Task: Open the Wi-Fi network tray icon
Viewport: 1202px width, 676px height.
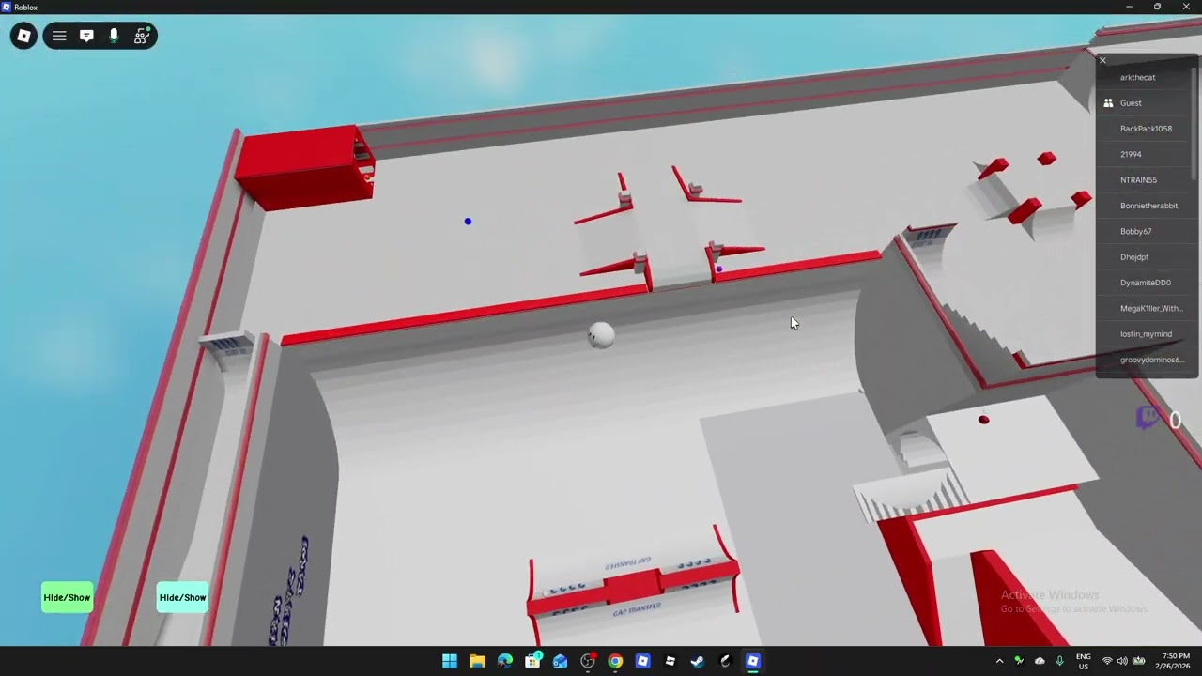Action: point(1107,661)
